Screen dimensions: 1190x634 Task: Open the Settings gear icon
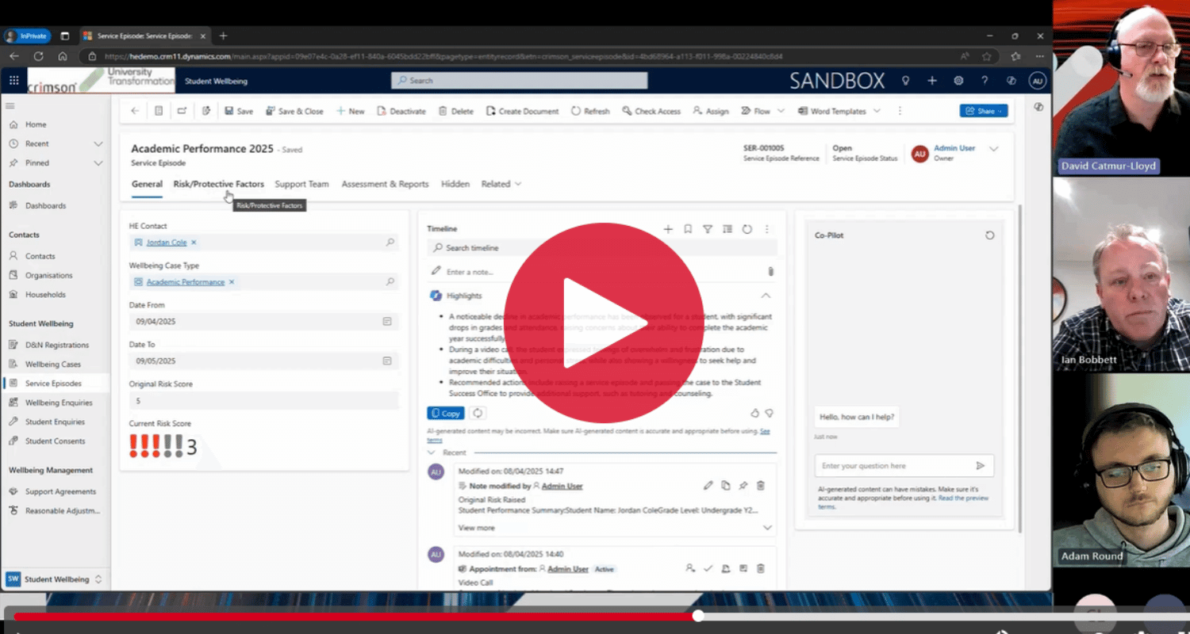click(958, 81)
